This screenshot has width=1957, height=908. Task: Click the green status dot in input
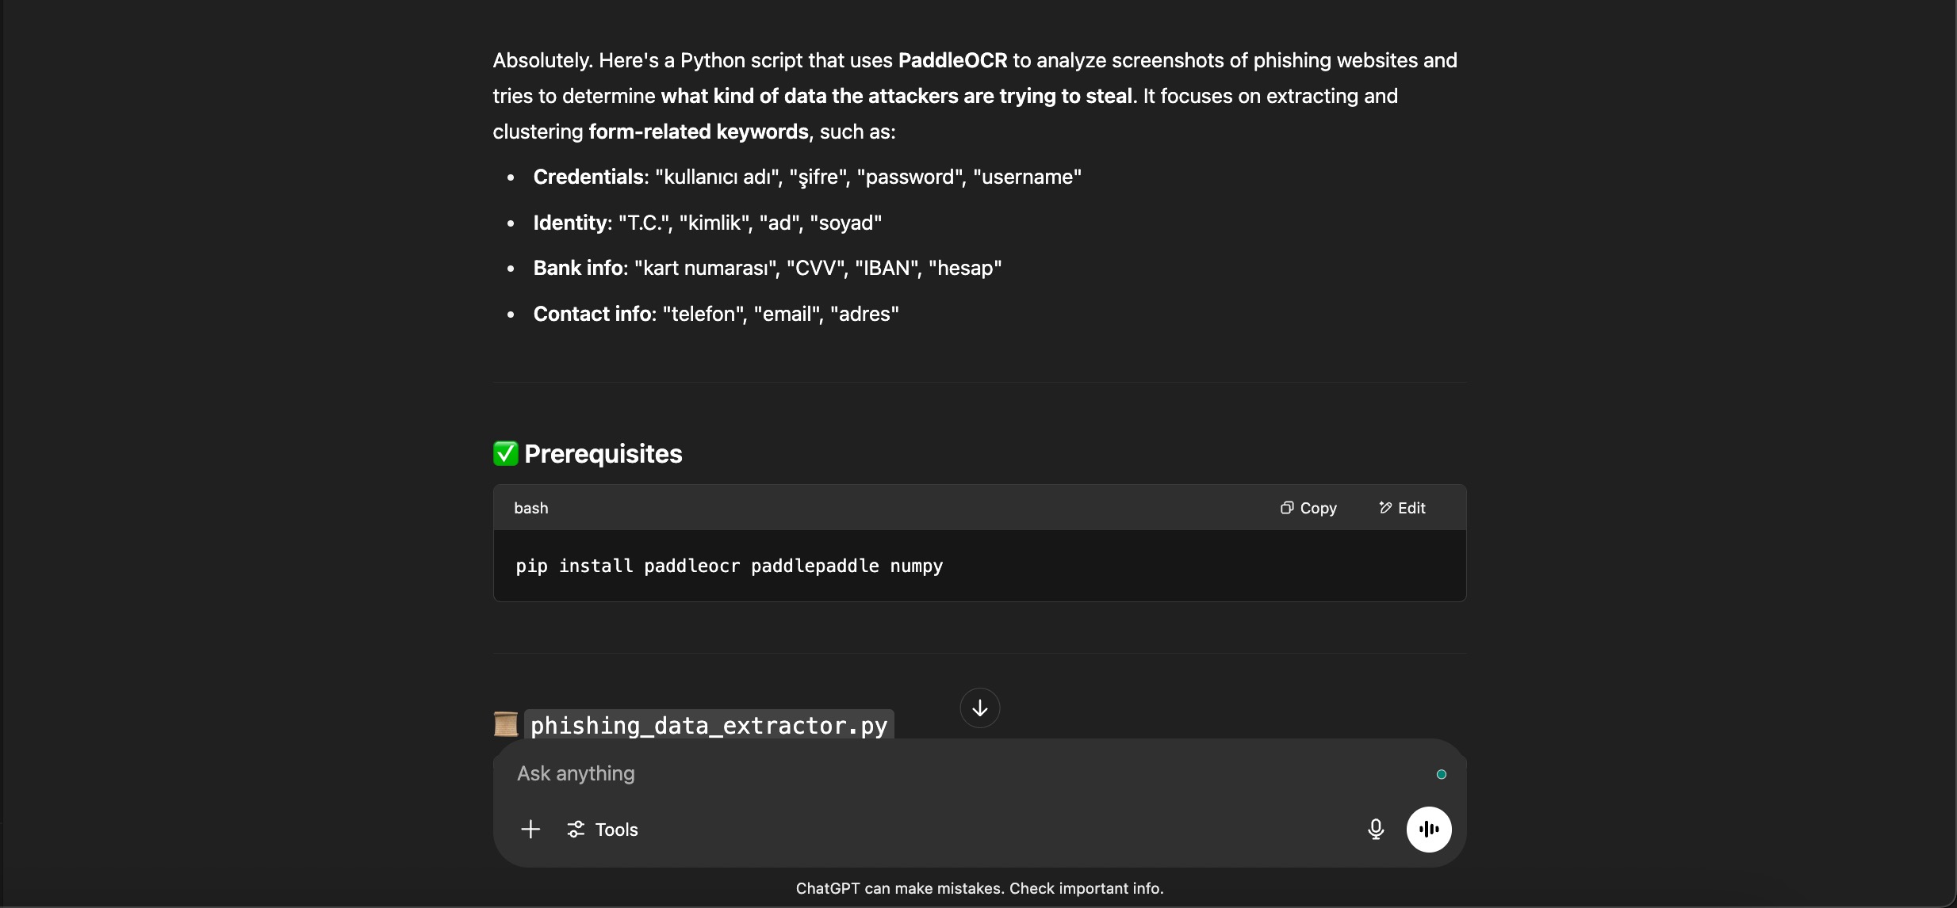(x=1442, y=774)
